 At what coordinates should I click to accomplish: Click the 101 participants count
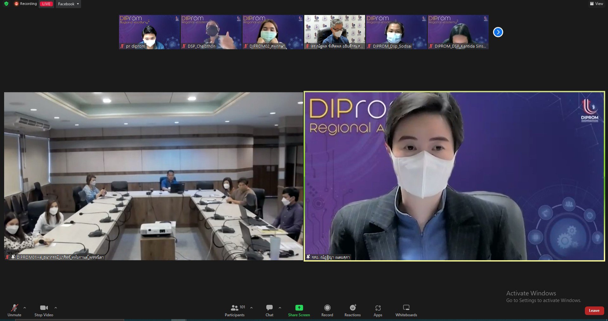(x=242, y=307)
